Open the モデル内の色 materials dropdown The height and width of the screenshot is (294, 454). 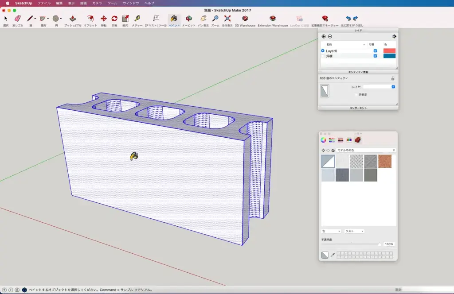[x=366, y=151]
